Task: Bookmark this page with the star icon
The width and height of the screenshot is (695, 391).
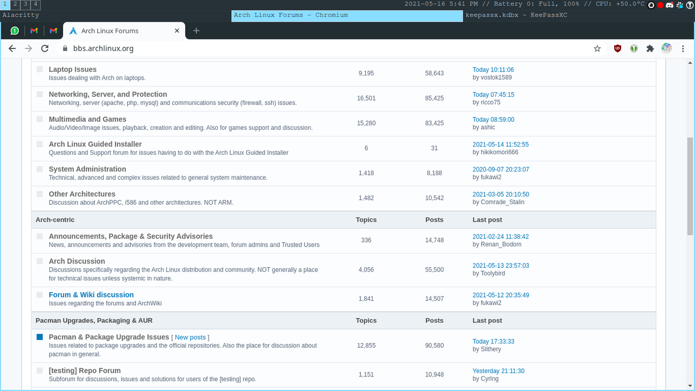Action: coord(597,48)
